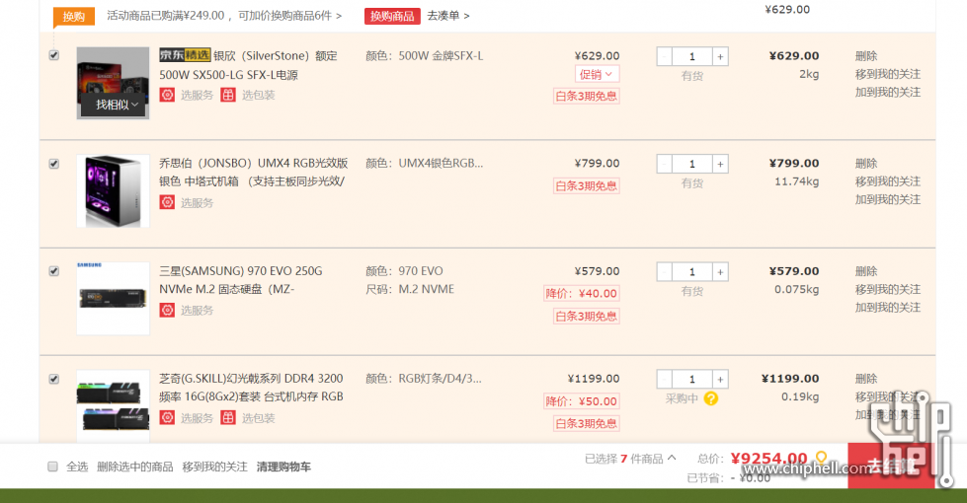Move JONSBO case to 我的关注
The image size is (967, 503).
[x=887, y=181]
